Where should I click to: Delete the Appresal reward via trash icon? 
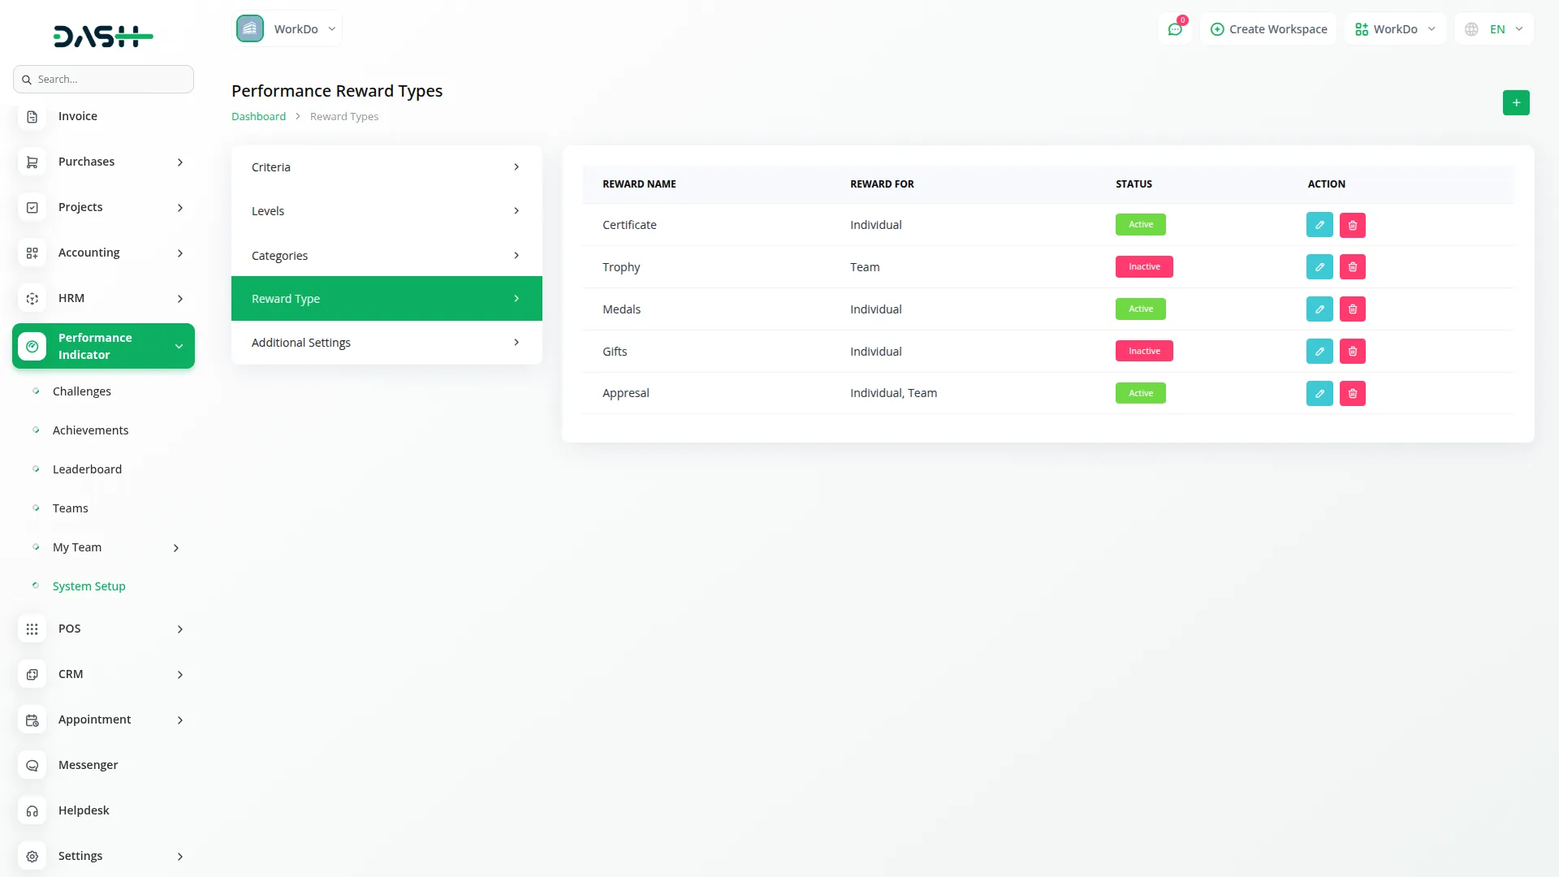point(1352,394)
